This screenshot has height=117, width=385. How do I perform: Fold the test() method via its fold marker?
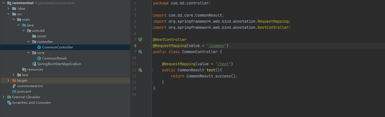151,70
